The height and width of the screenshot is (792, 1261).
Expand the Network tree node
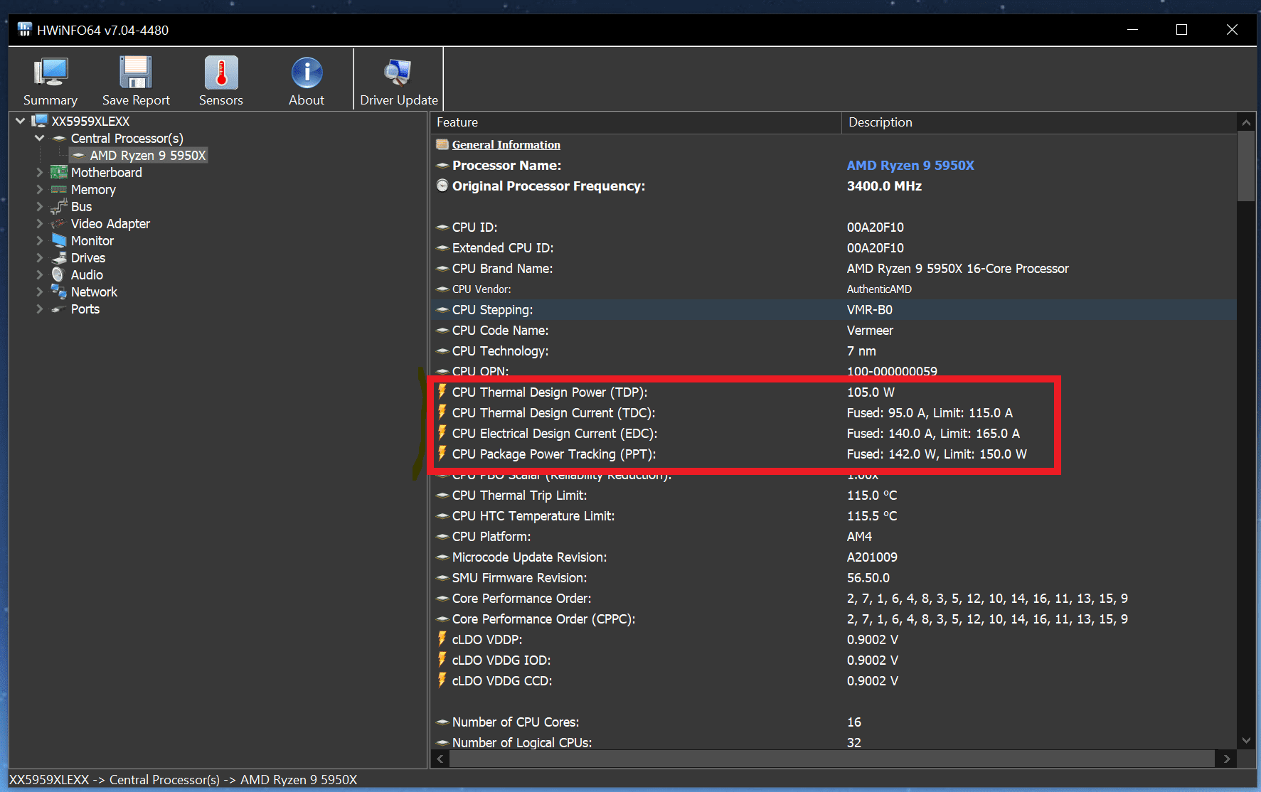point(39,291)
